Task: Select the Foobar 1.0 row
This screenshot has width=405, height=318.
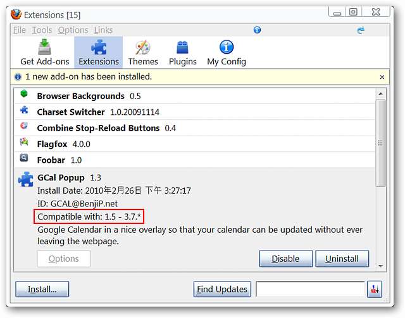Action: click(194, 160)
